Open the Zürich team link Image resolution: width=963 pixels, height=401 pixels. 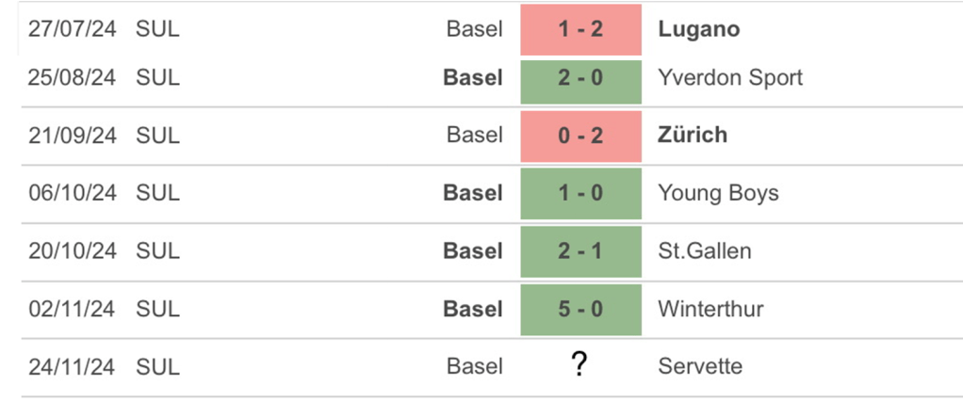tap(693, 135)
